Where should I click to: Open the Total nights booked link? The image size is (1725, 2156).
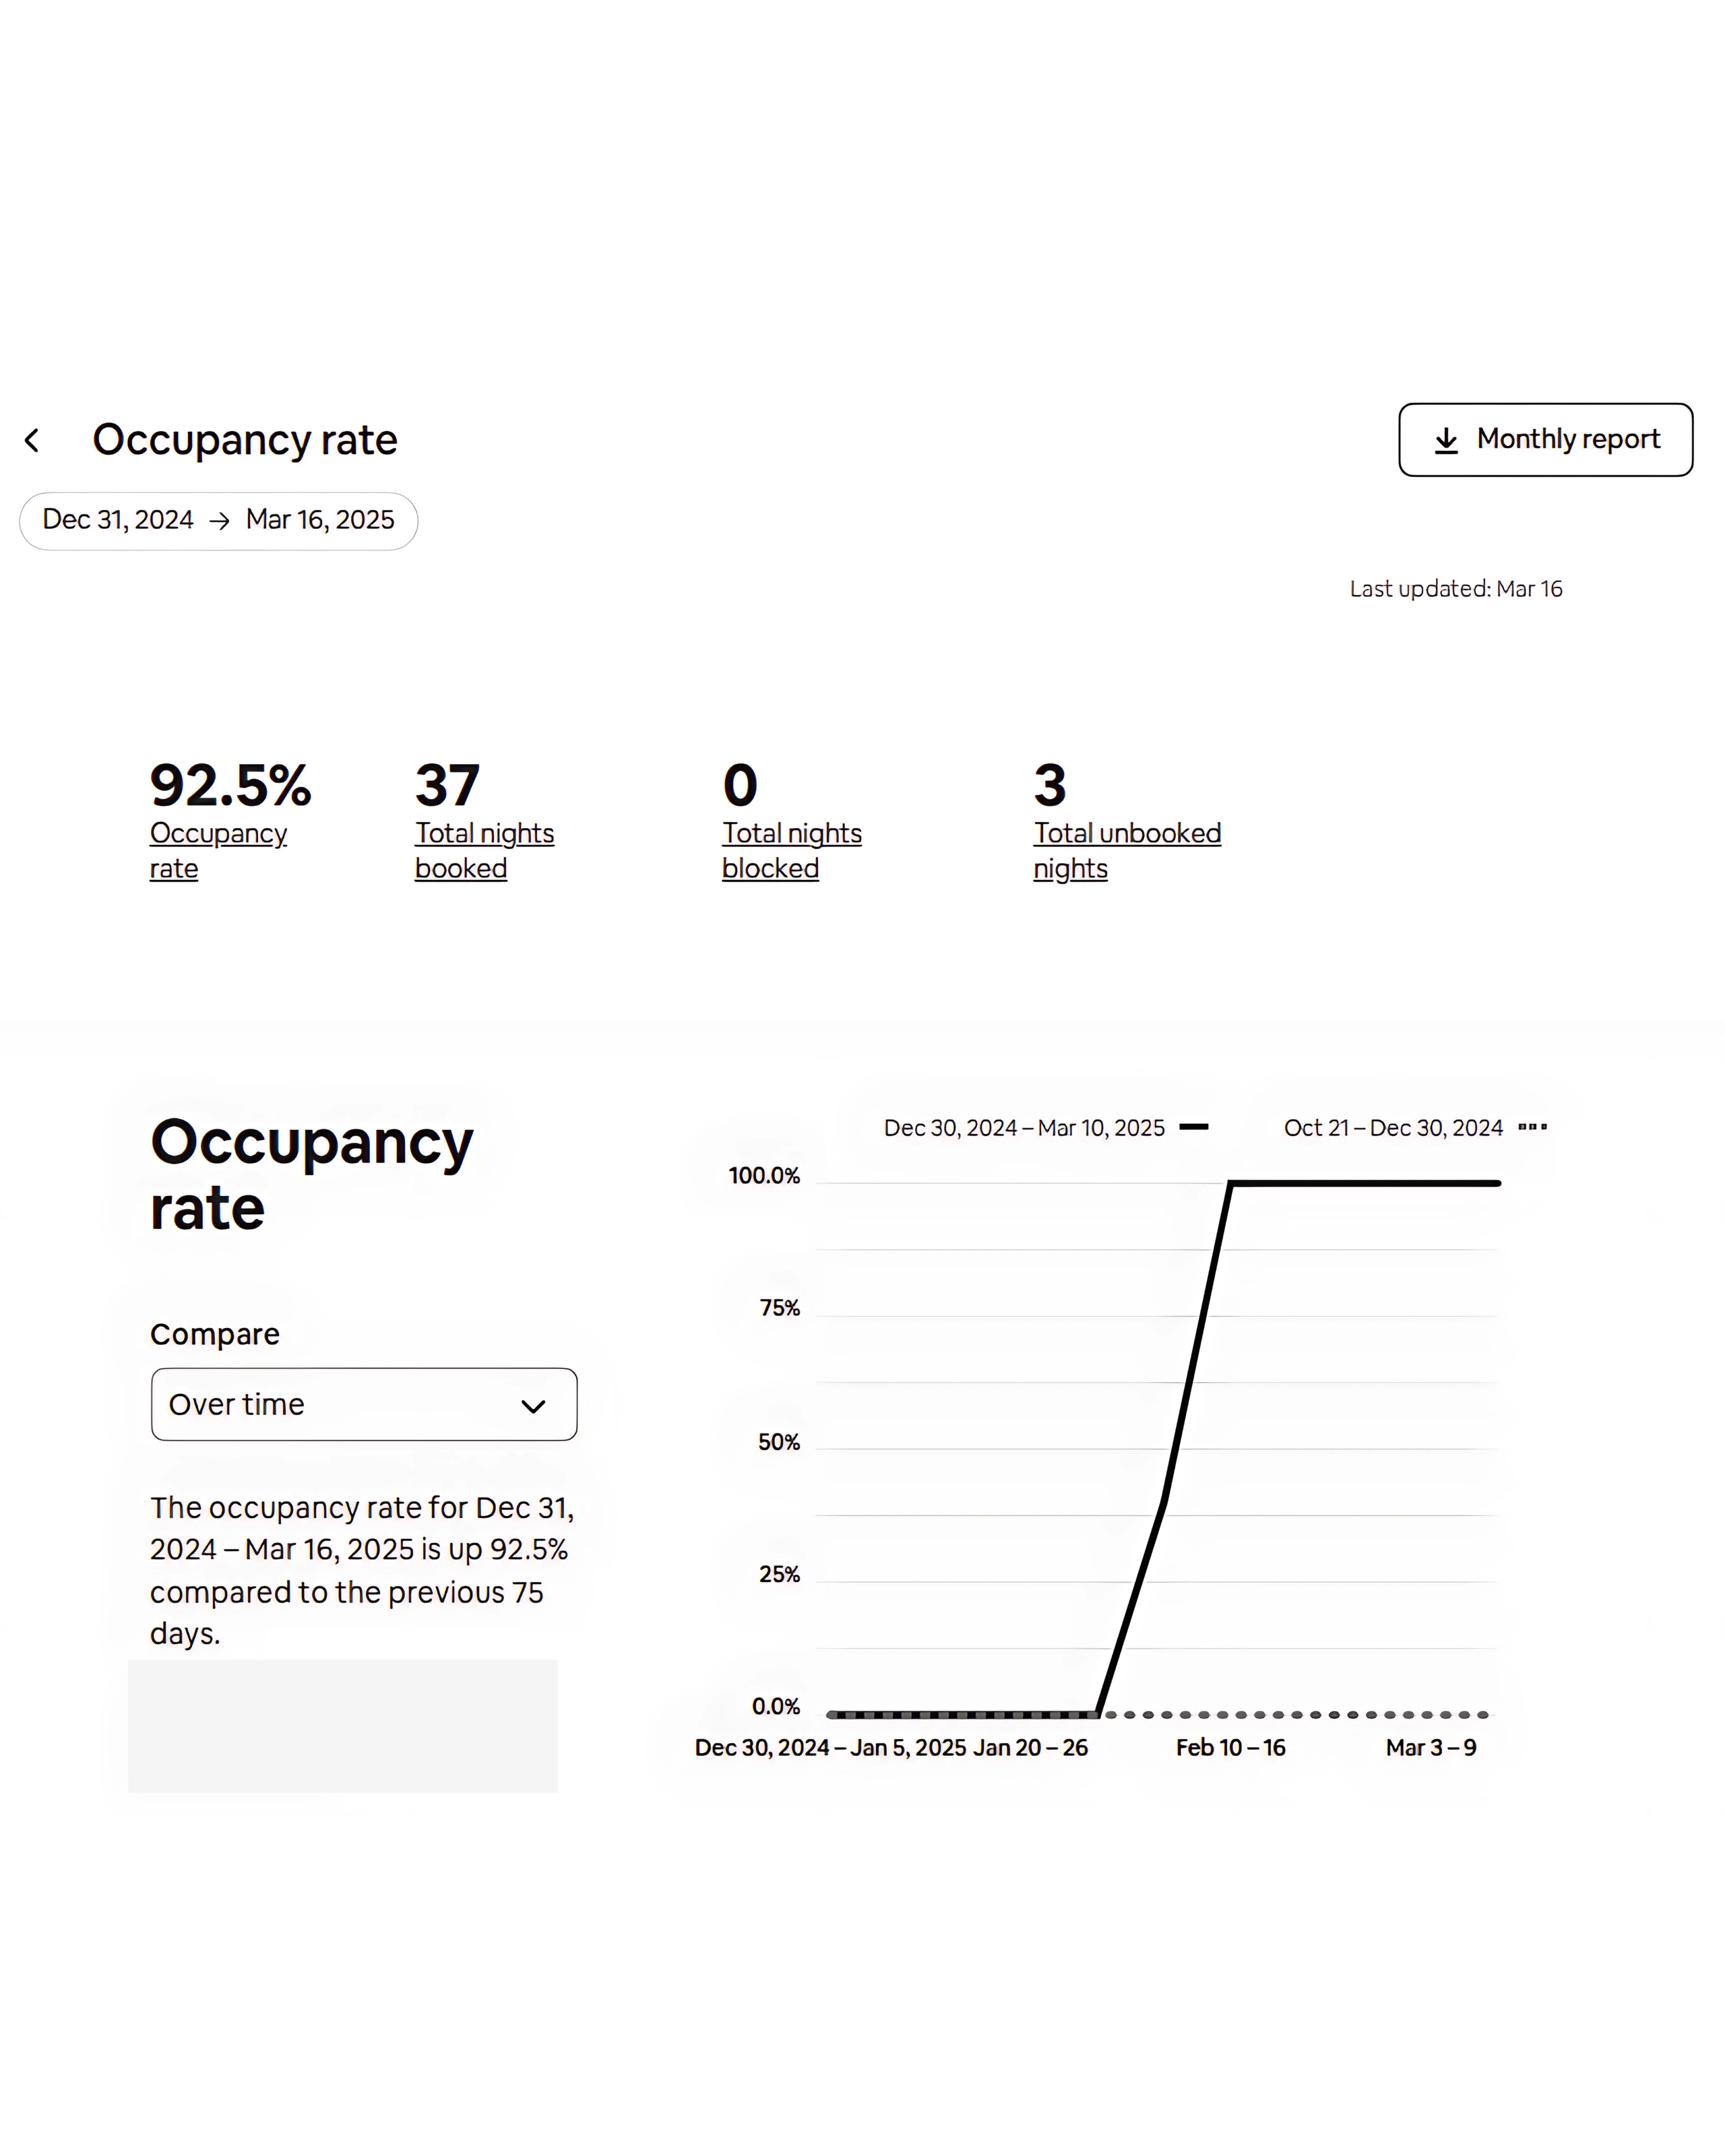484,850
